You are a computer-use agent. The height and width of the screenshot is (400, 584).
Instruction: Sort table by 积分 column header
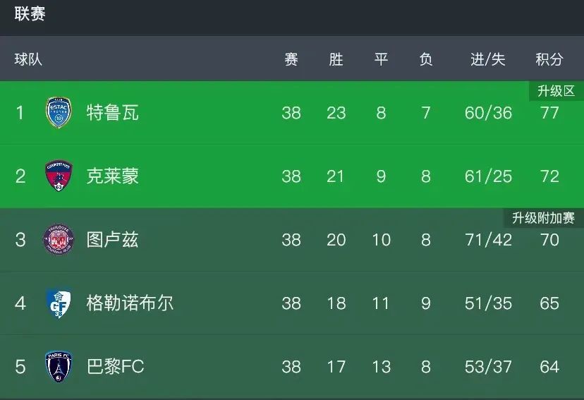tap(549, 59)
